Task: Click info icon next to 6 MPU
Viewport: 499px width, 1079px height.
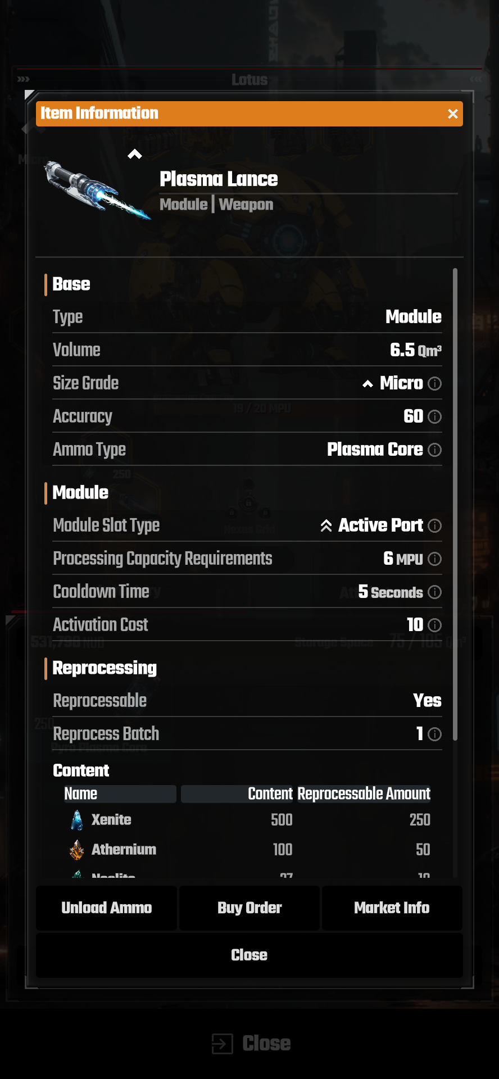Action: click(x=434, y=559)
